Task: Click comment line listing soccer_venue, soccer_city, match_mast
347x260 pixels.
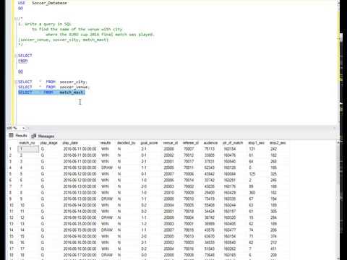Action: (x=63, y=40)
